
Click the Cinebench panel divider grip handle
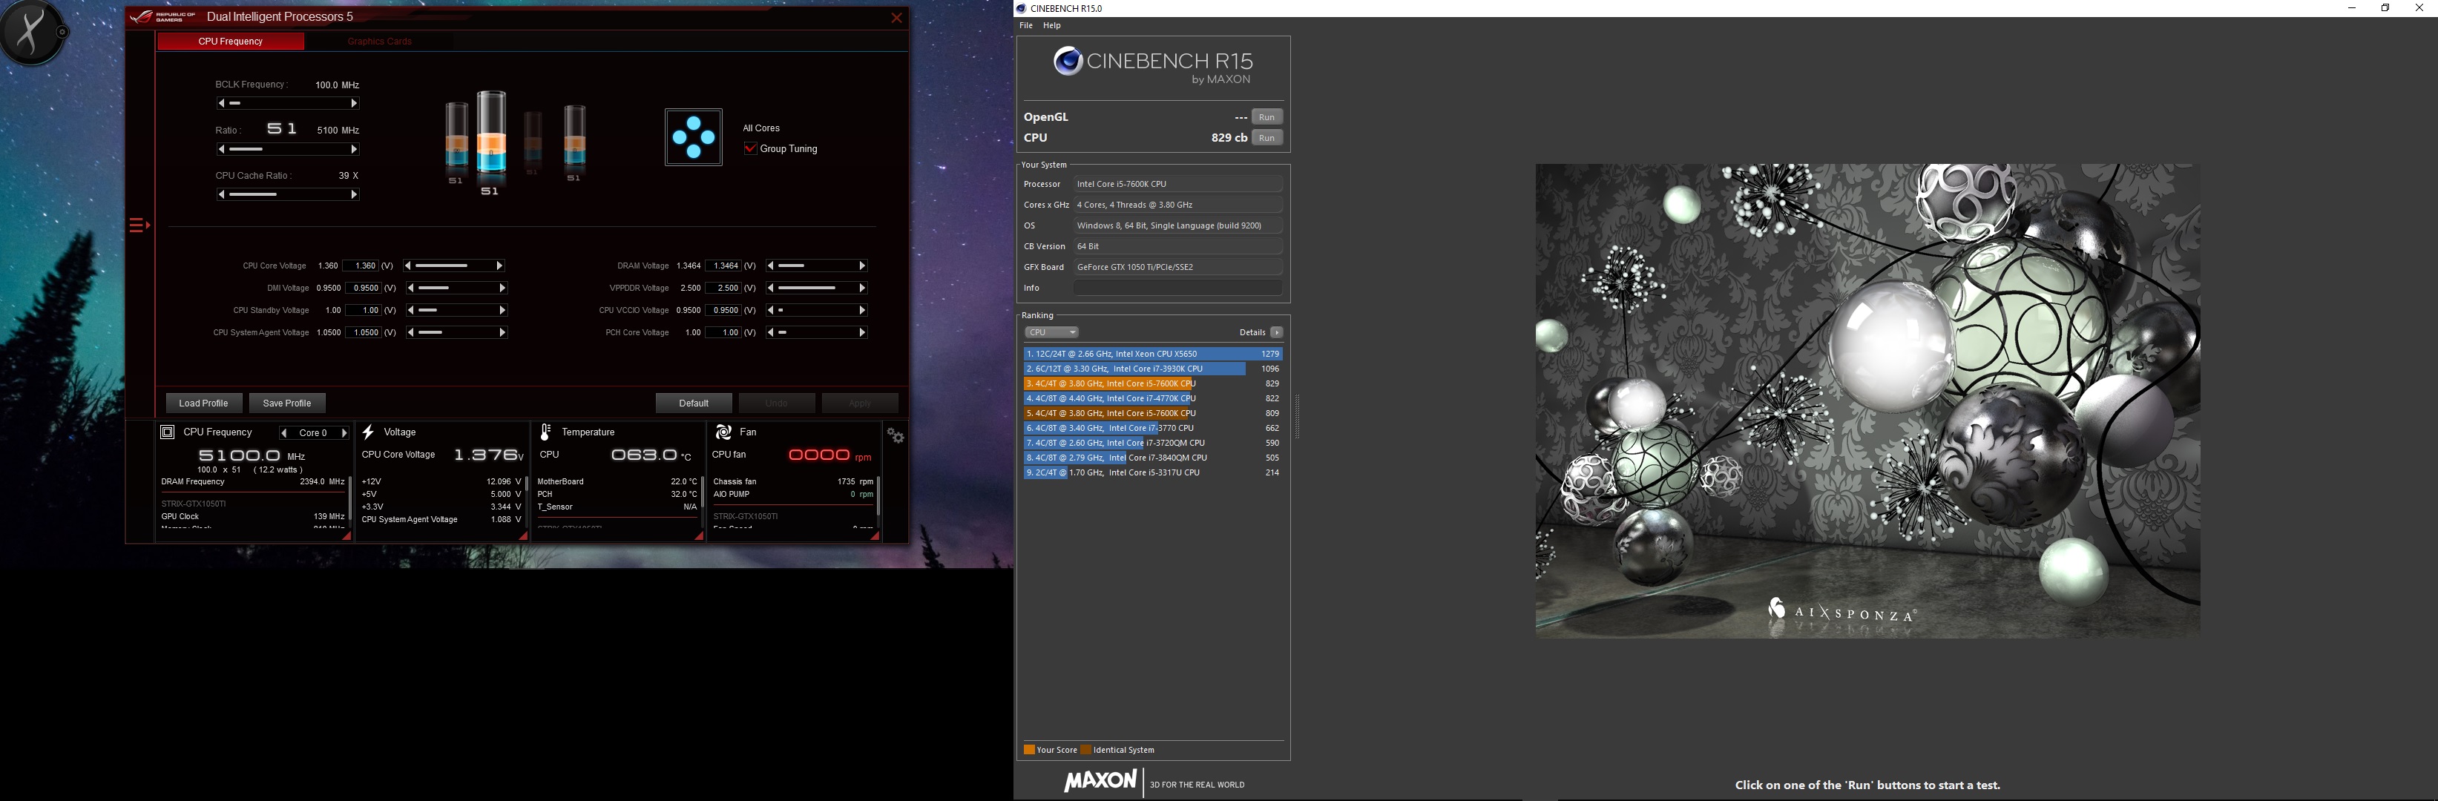1297,416
